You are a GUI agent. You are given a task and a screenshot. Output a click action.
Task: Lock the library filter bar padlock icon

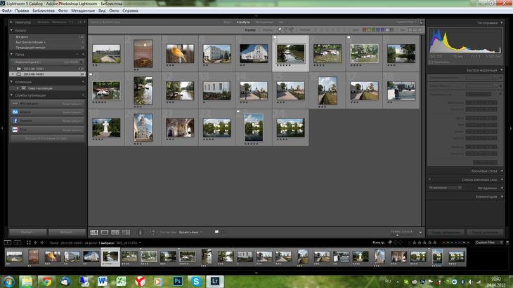pyautogui.click(x=421, y=22)
